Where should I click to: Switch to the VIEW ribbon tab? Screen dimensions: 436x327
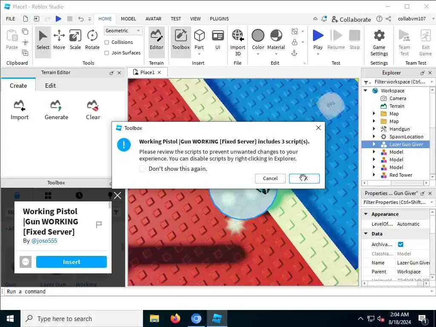tap(195, 19)
